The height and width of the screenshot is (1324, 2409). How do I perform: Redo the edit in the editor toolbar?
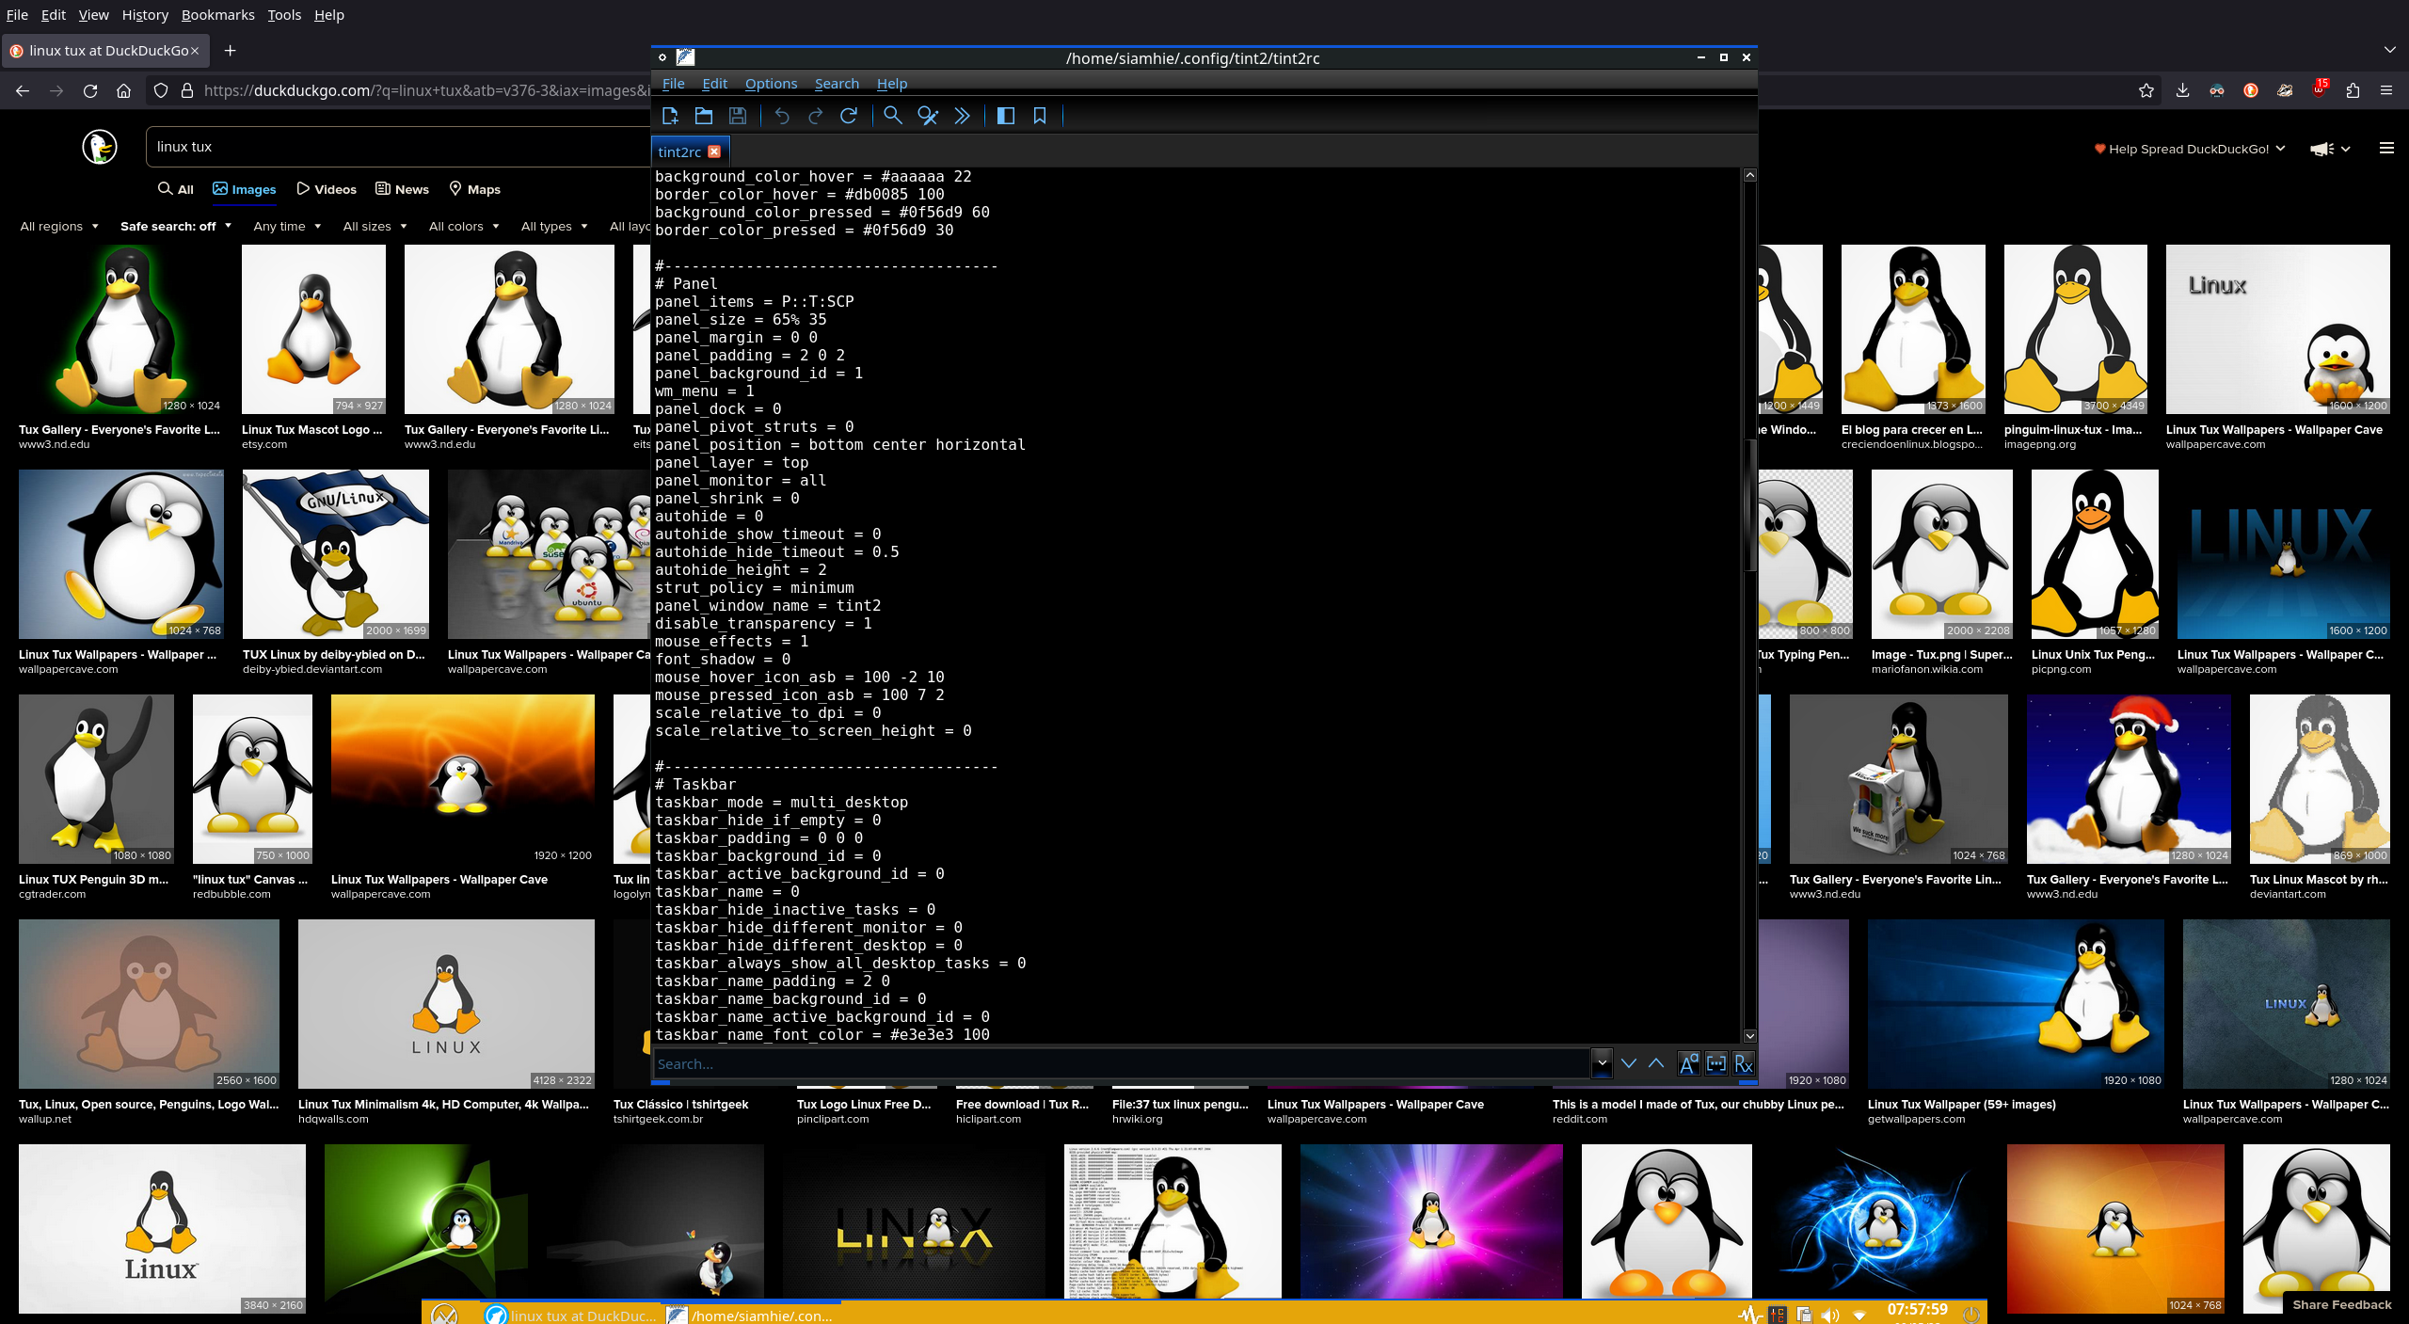[815, 116]
